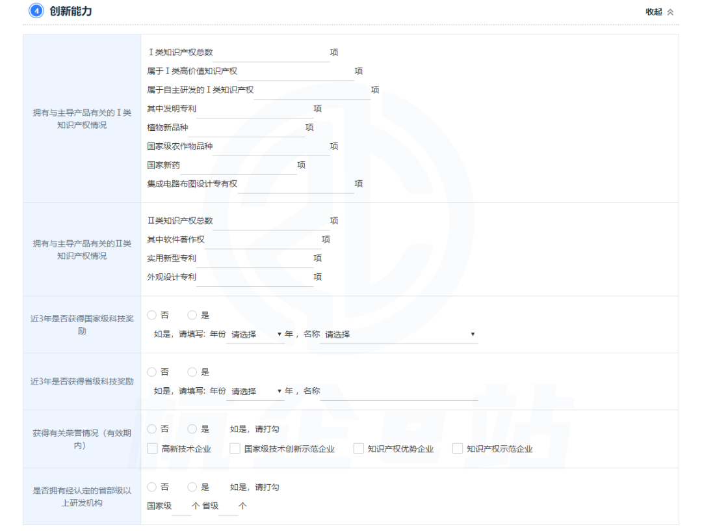This screenshot has height=531, width=702.
Task: Select 否 for 获得有关荣誉情况
Action: (151, 429)
